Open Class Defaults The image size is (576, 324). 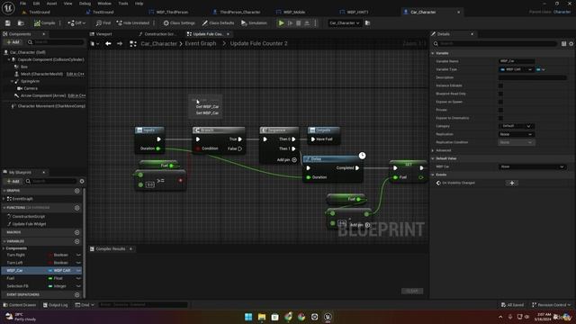(218, 23)
